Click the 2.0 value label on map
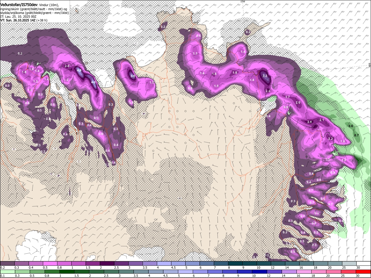Screen dimensions: 371x278 click(298, 103)
